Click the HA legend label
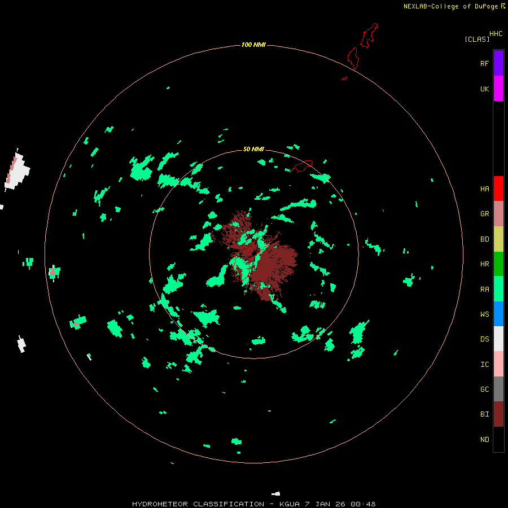This screenshot has height=508, width=508. [485, 189]
